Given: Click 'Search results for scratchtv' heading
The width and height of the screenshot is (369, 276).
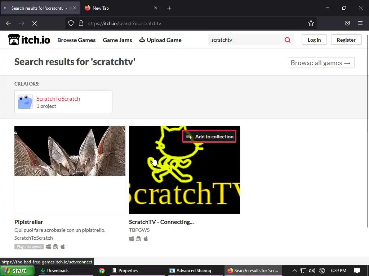Looking at the screenshot, I should 75,62.
